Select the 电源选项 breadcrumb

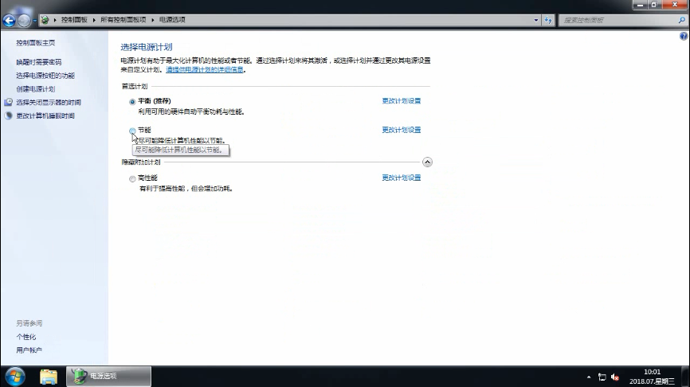pos(172,20)
